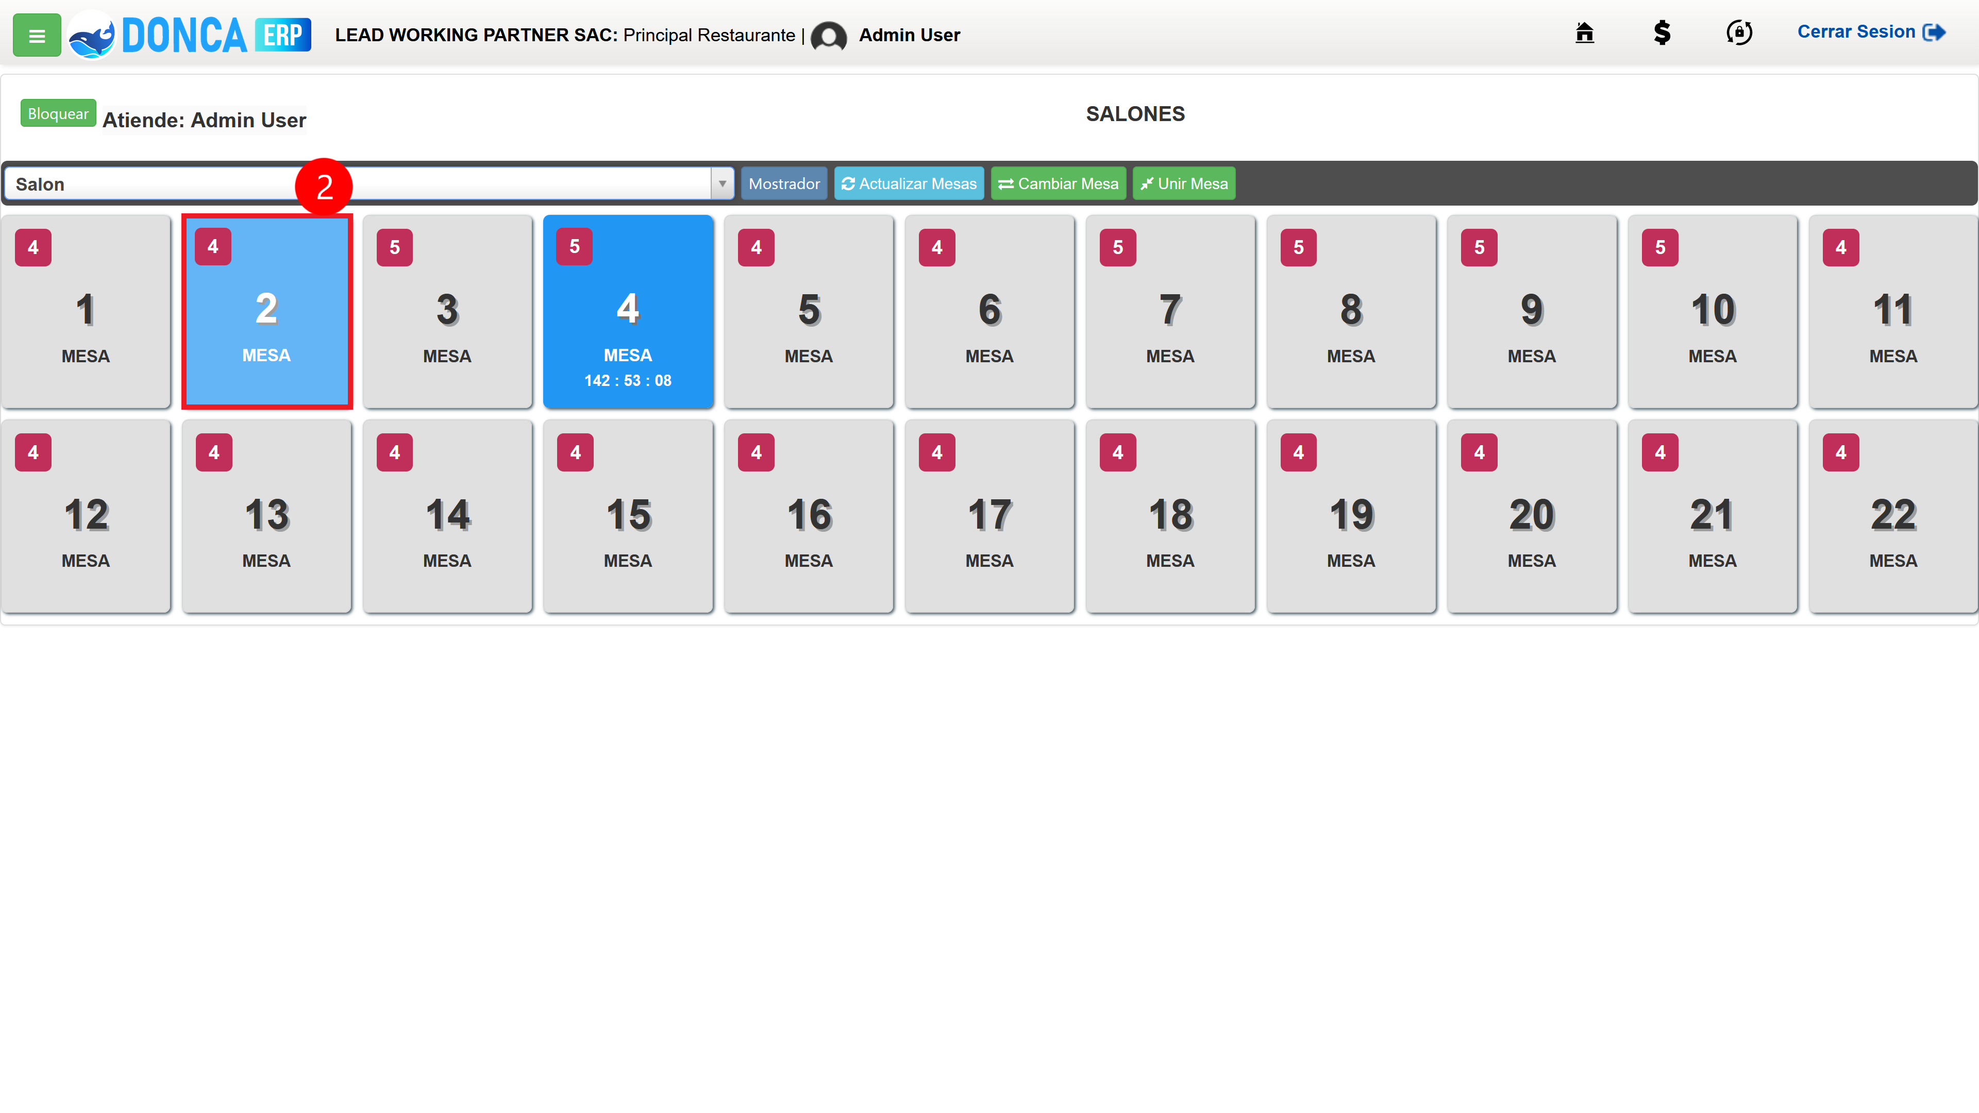Open the green hamburger menu
This screenshot has width=1979, height=1113.
tap(36, 36)
